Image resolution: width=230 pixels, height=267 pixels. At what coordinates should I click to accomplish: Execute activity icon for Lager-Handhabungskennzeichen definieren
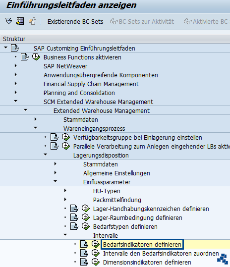[86, 209]
